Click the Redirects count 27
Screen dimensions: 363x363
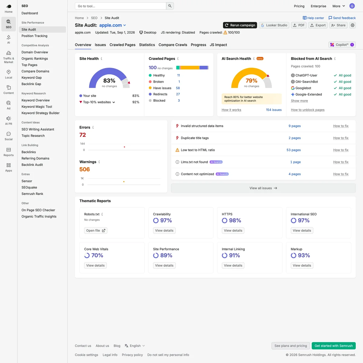coord(178,94)
